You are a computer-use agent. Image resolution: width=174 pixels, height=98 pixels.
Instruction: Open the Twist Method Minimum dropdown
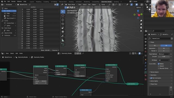coord(164,54)
